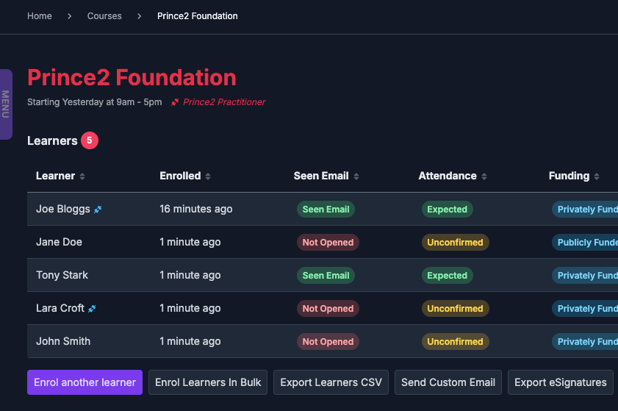Click Enrolled column header label
618x411 pixels.
click(x=180, y=176)
